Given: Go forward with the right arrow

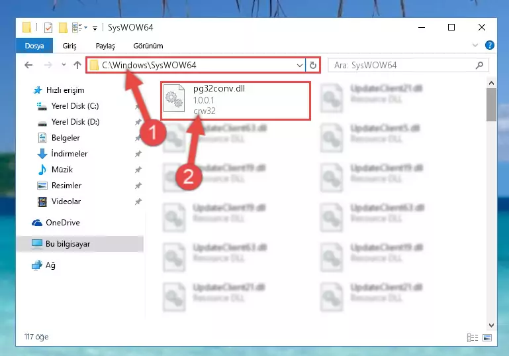Looking at the screenshot, I should [x=48, y=65].
